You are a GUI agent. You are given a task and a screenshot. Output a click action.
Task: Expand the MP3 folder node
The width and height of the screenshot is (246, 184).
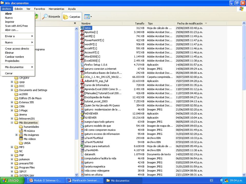pos(12,147)
